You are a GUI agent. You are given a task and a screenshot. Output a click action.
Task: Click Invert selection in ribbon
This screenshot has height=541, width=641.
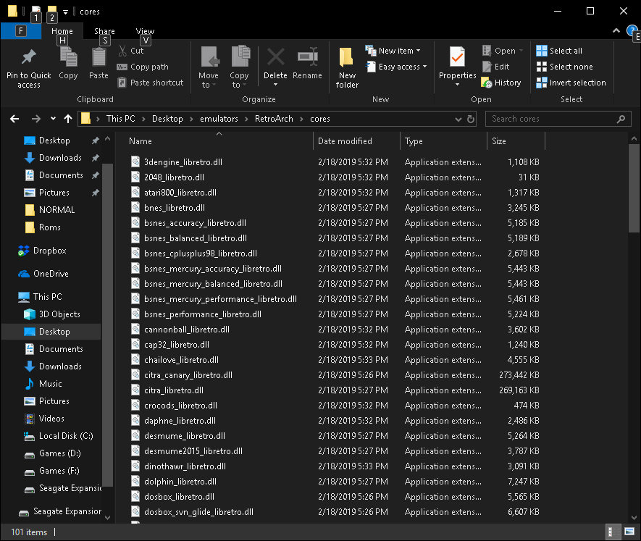(x=571, y=83)
